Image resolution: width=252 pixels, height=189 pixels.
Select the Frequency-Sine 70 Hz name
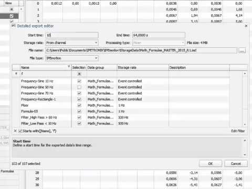click(x=37, y=93)
